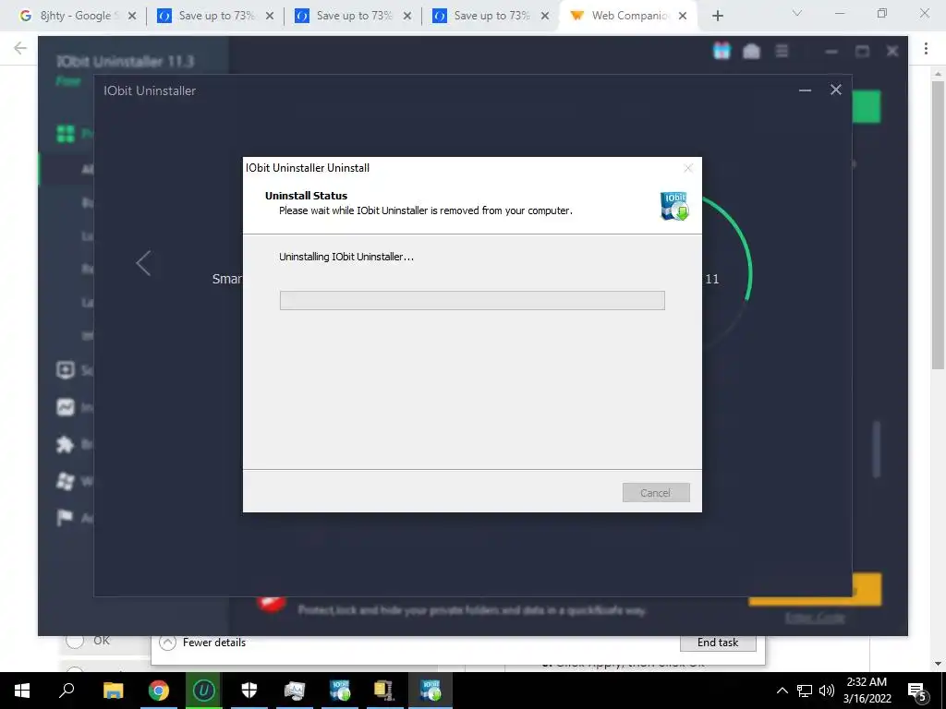
Task: Open the Software Updater sidebar icon
Action: click(x=66, y=369)
